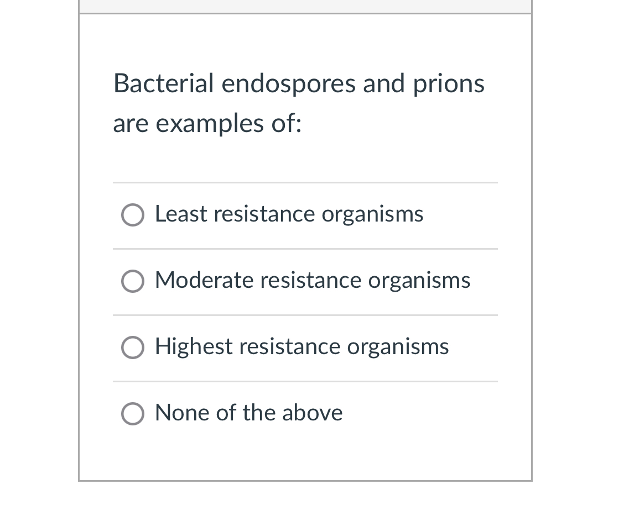Click the "Moderate resistance organisms" answer text
The image size is (629, 516).
(312, 281)
